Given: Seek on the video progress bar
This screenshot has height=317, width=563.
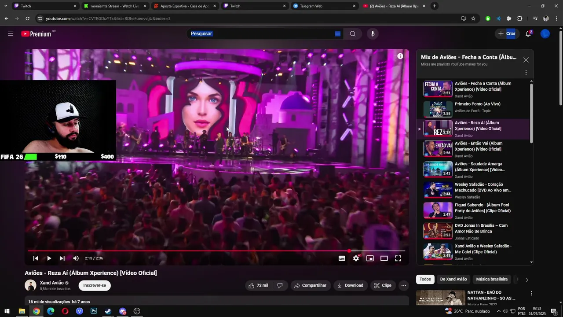Looking at the screenshot, I should 216,251.
